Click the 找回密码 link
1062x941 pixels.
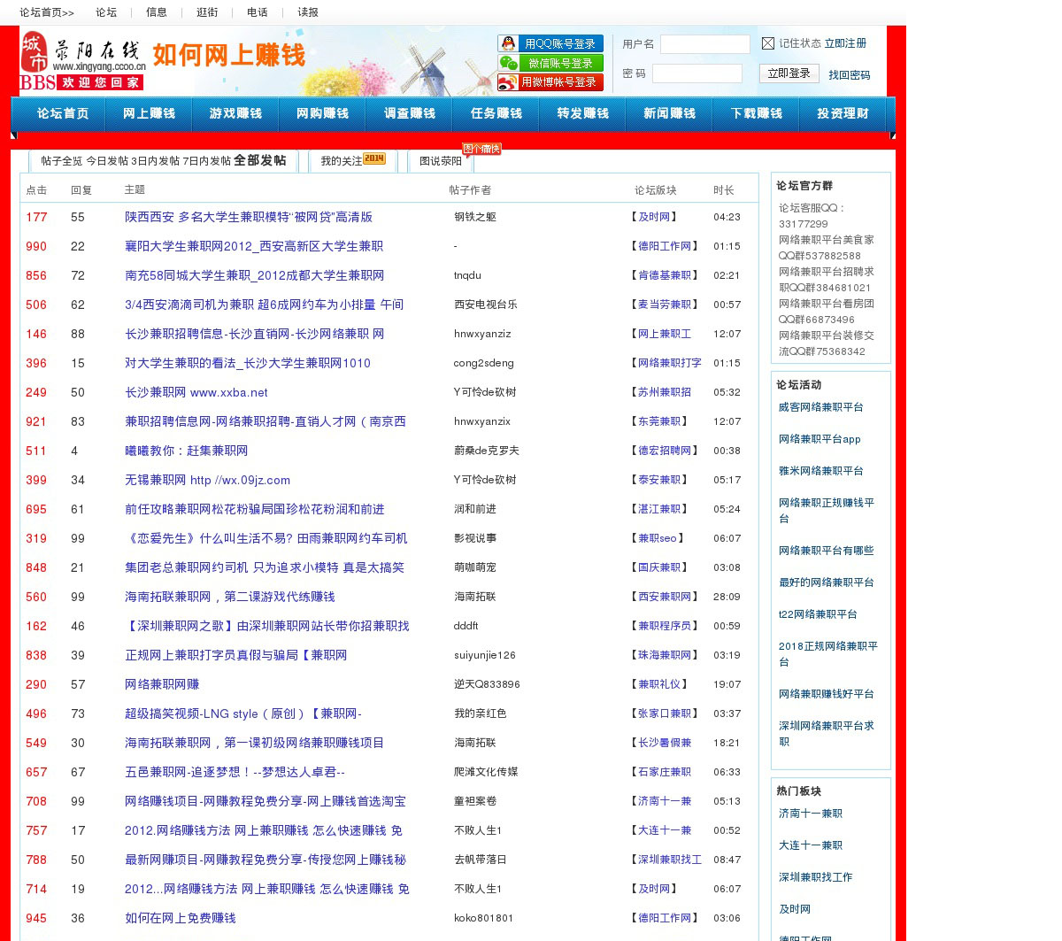pos(849,75)
